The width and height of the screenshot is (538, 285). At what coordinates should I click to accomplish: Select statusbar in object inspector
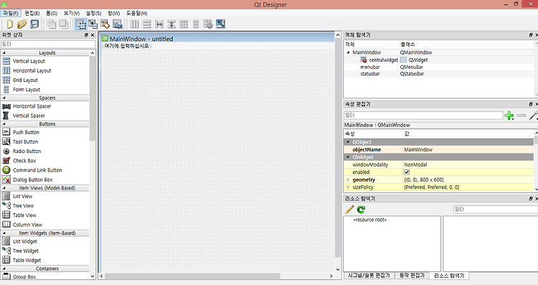pyautogui.click(x=370, y=74)
